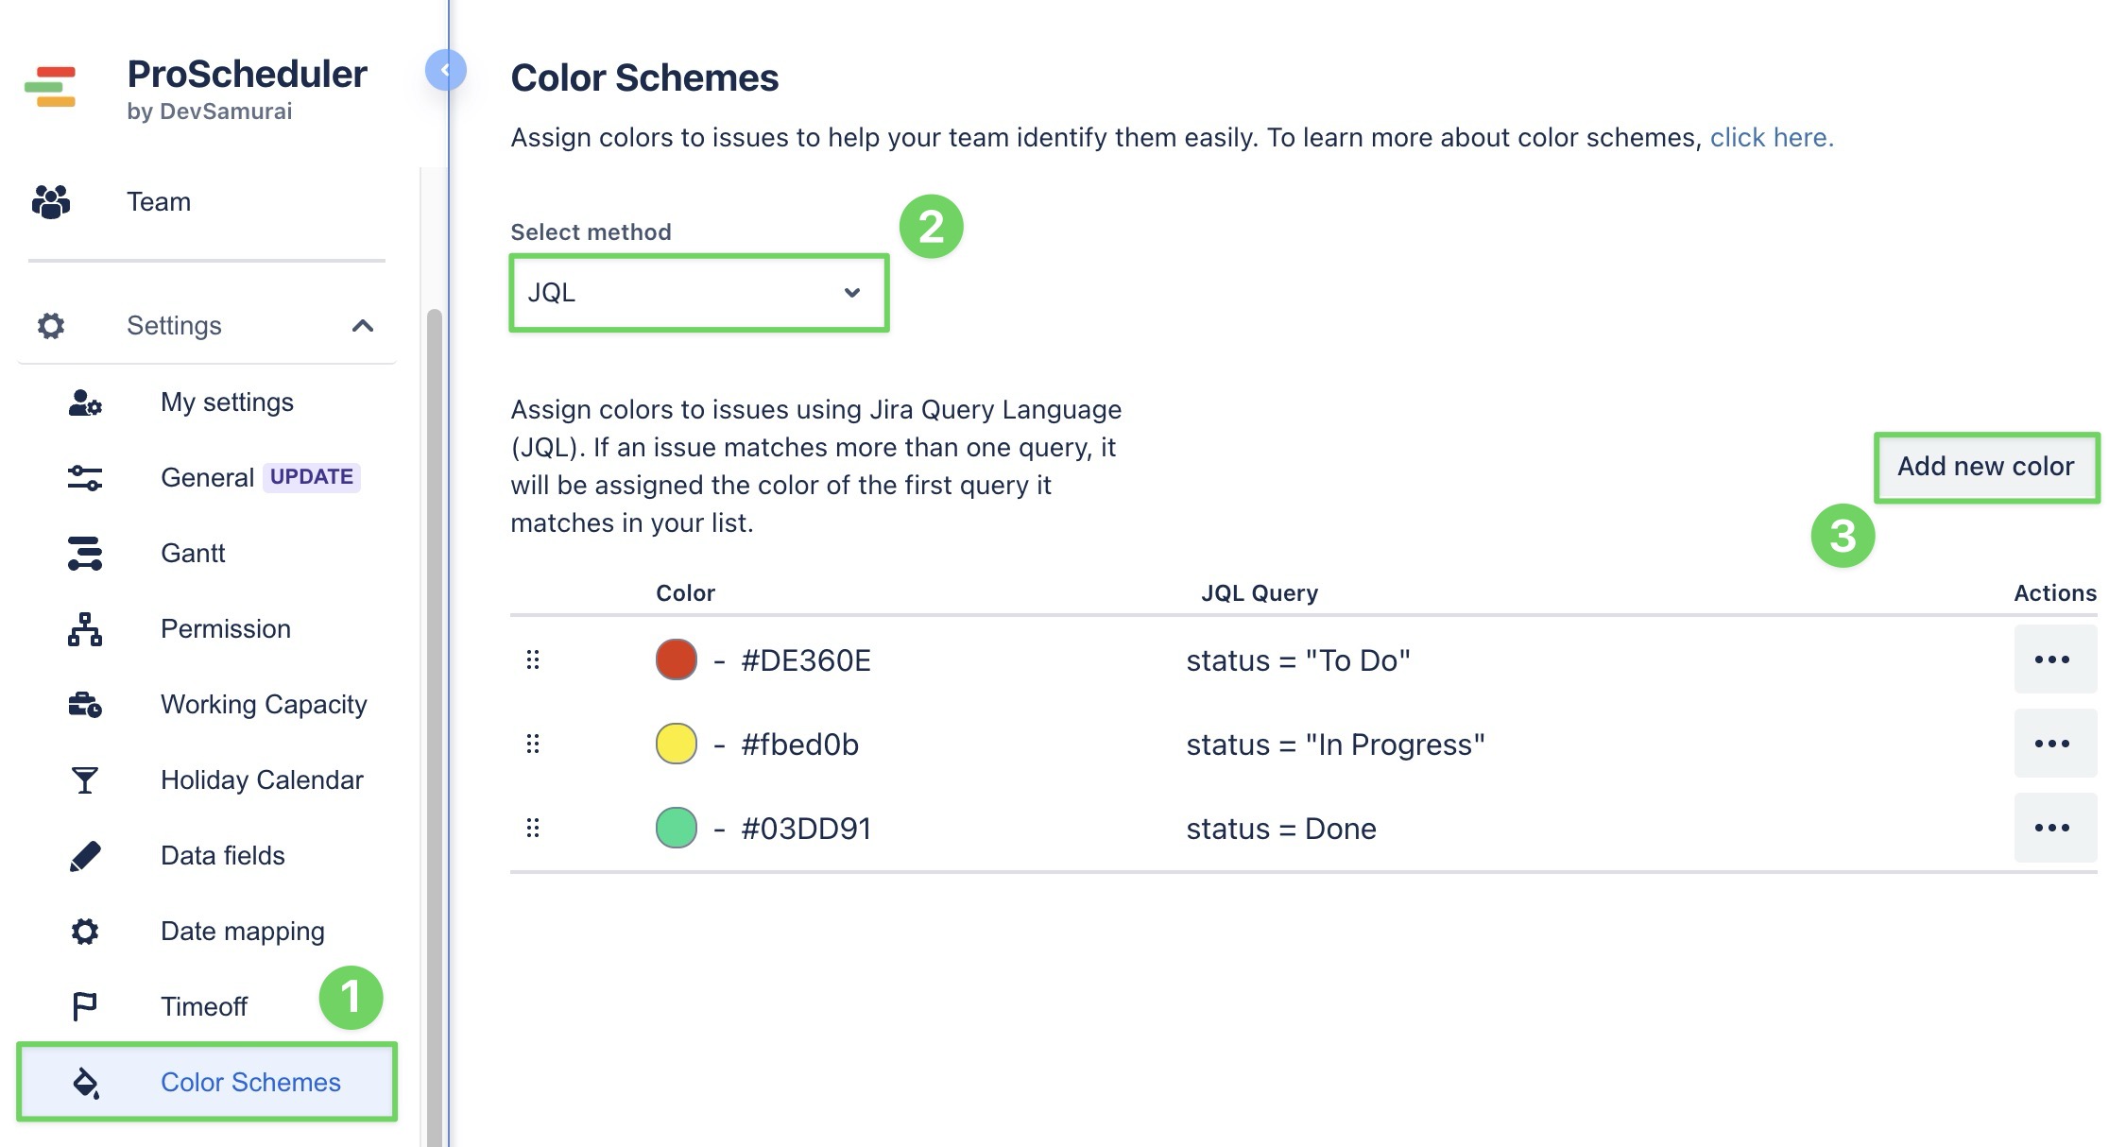
Task: Select the Gantt icon in the sidebar
Action: pos(85,553)
